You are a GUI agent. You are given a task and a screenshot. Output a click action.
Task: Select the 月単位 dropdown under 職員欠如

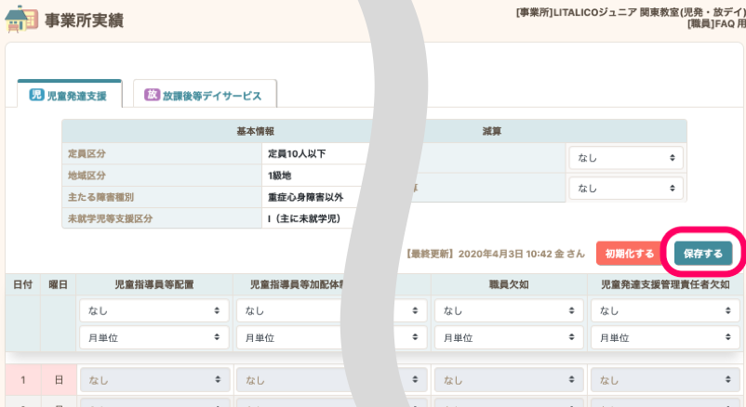[x=508, y=337]
